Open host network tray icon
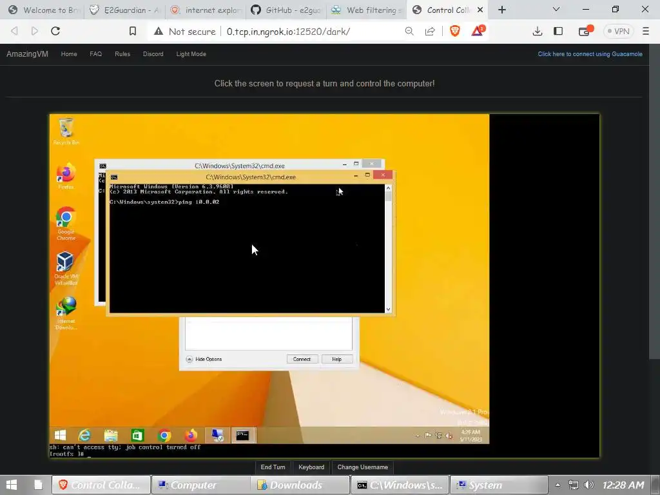 pyautogui.click(x=573, y=485)
